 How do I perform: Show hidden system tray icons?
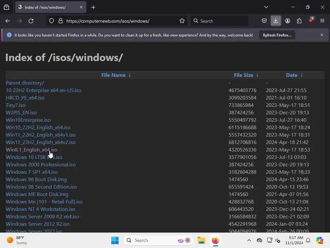click(x=249, y=240)
